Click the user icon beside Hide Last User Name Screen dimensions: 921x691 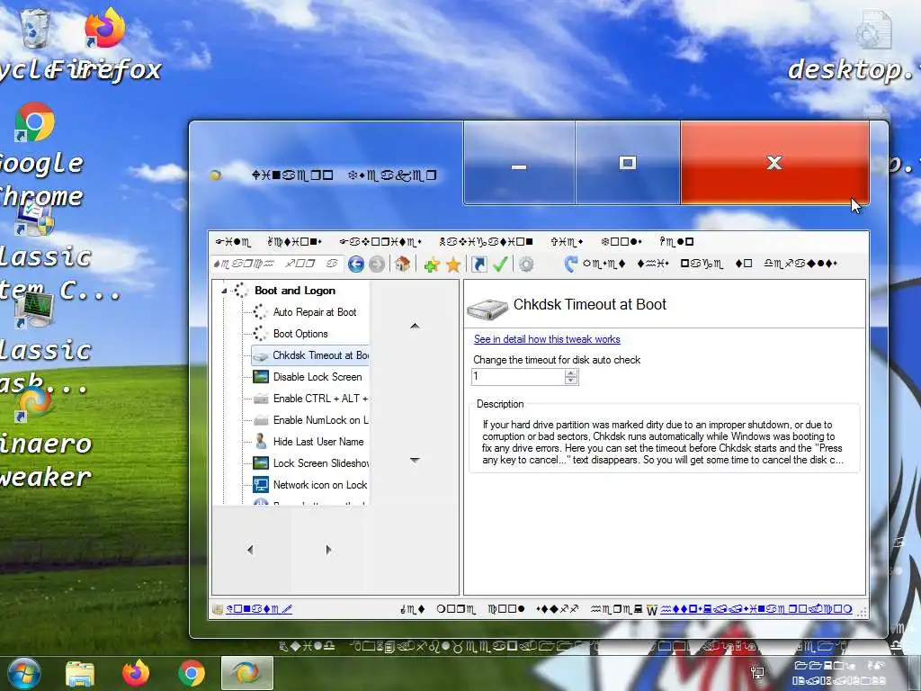[x=261, y=441]
